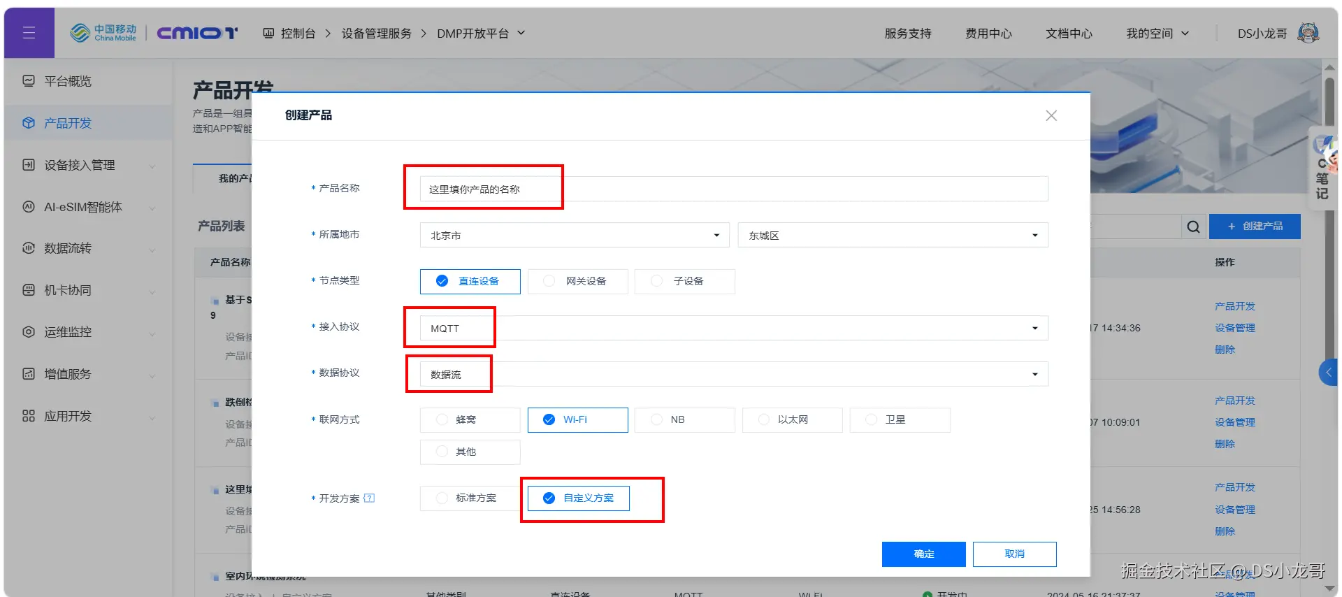The width and height of the screenshot is (1342, 597).
Task: Select 标准方案 development plan
Action: [x=470, y=498]
